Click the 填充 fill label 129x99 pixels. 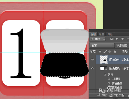(125, 52)
